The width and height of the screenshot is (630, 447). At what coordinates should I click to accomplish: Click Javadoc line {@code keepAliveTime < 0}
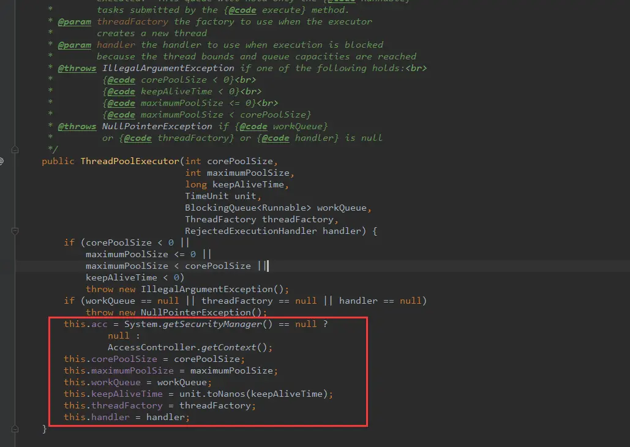[171, 92]
